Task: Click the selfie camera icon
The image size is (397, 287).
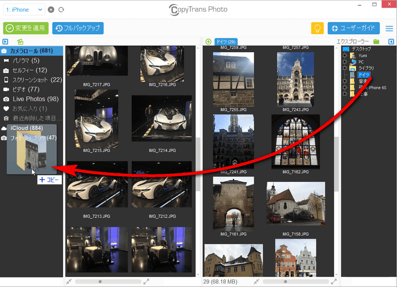Action: coord(6,71)
